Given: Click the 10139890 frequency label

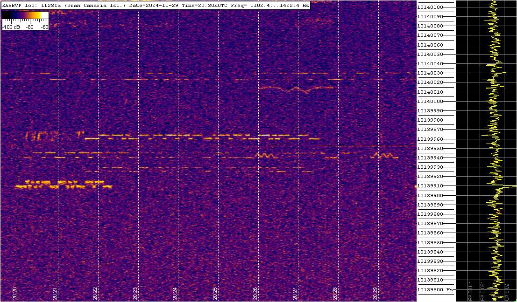Looking at the screenshot, I should pos(430,205).
